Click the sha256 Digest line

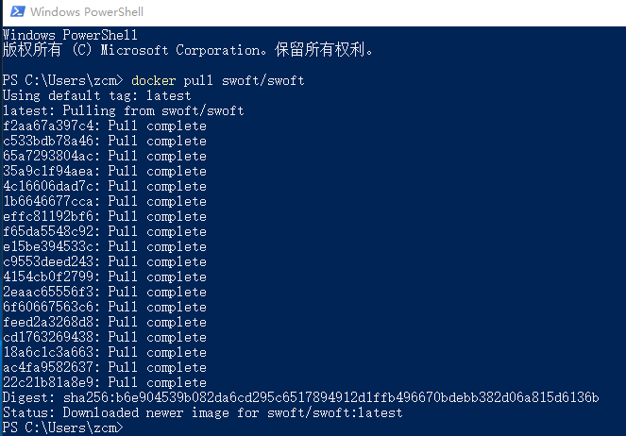click(300, 397)
